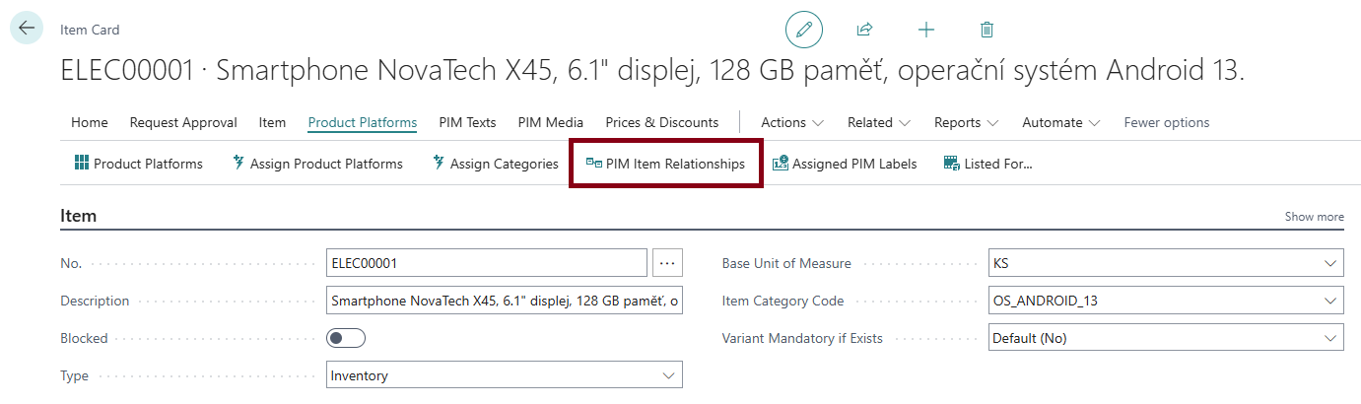Click the Listed For action
Image resolution: width=1361 pixels, height=404 pixels.
coord(987,164)
